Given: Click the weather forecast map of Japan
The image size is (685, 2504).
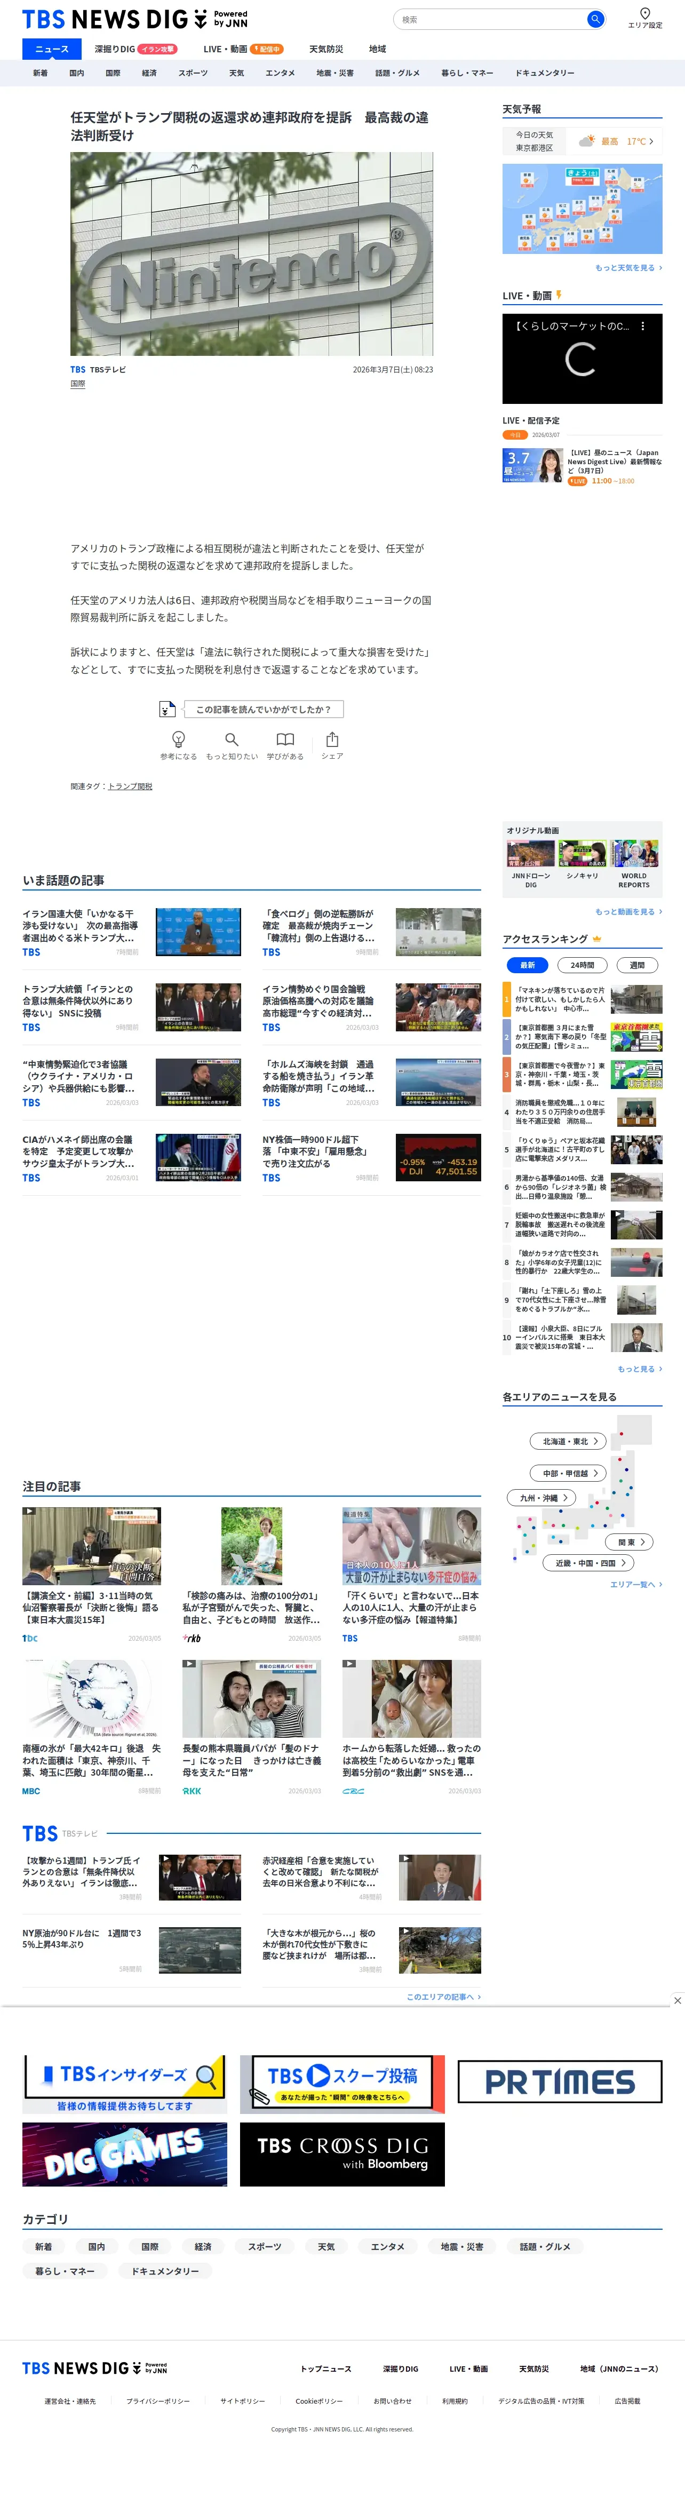Looking at the screenshot, I should point(582,208).
